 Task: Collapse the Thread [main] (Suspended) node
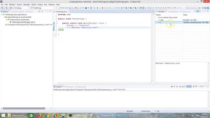tap(6, 20)
